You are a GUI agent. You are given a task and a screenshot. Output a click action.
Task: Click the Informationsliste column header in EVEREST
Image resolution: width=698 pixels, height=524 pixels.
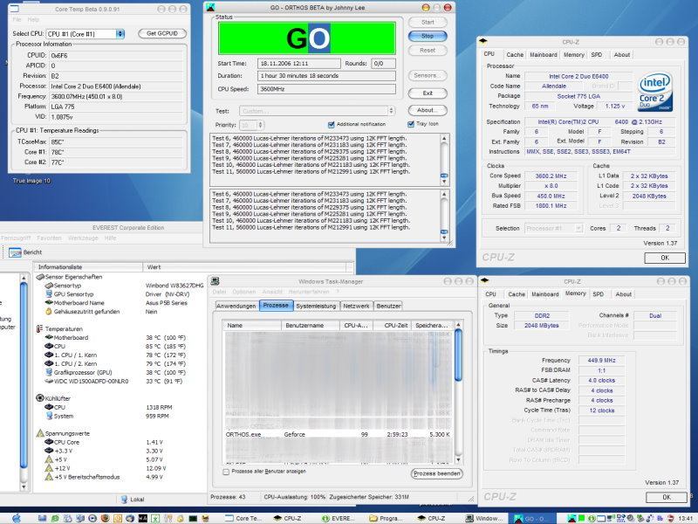[x=88, y=267]
